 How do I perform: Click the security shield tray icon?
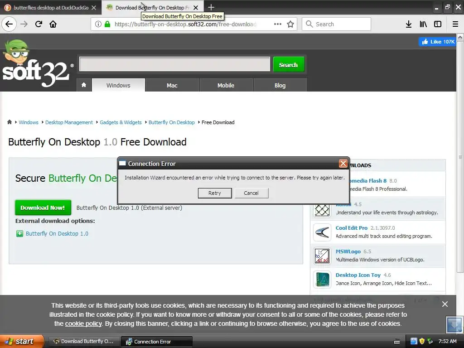422,341
